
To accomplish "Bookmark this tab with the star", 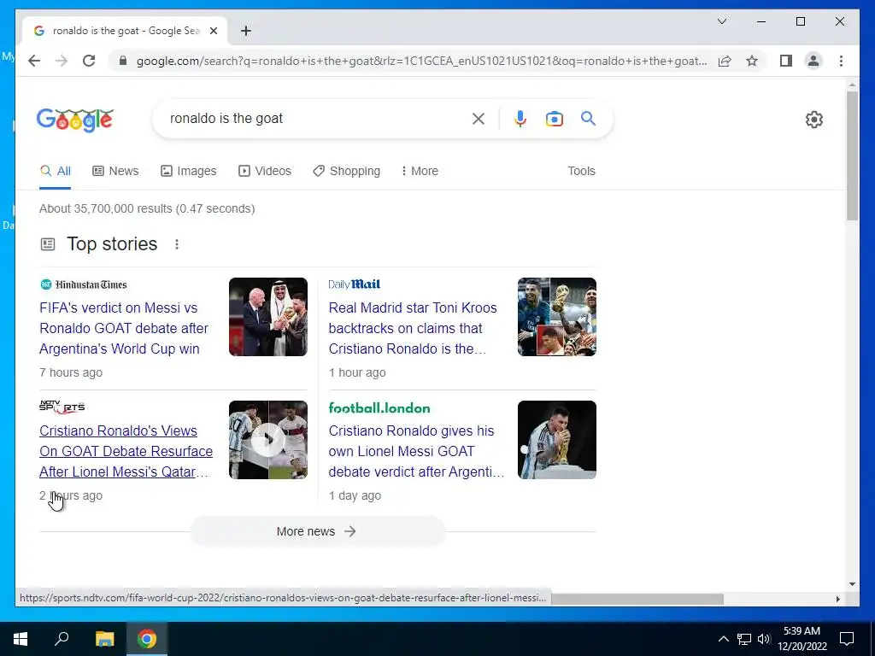I will tap(752, 61).
